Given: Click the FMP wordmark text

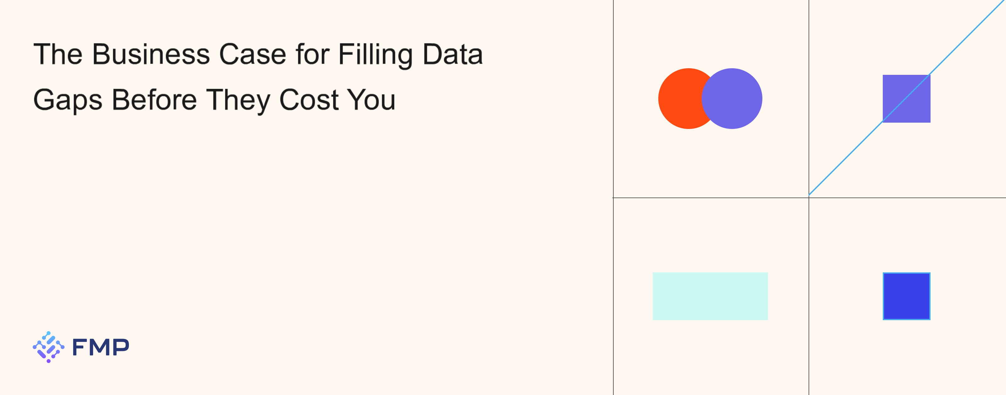Looking at the screenshot, I should [101, 347].
